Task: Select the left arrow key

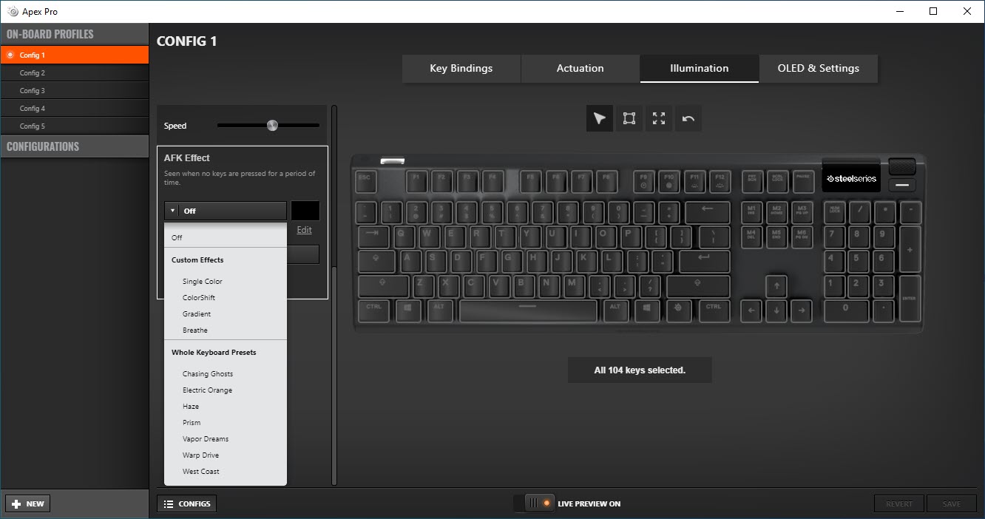Action: (751, 311)
